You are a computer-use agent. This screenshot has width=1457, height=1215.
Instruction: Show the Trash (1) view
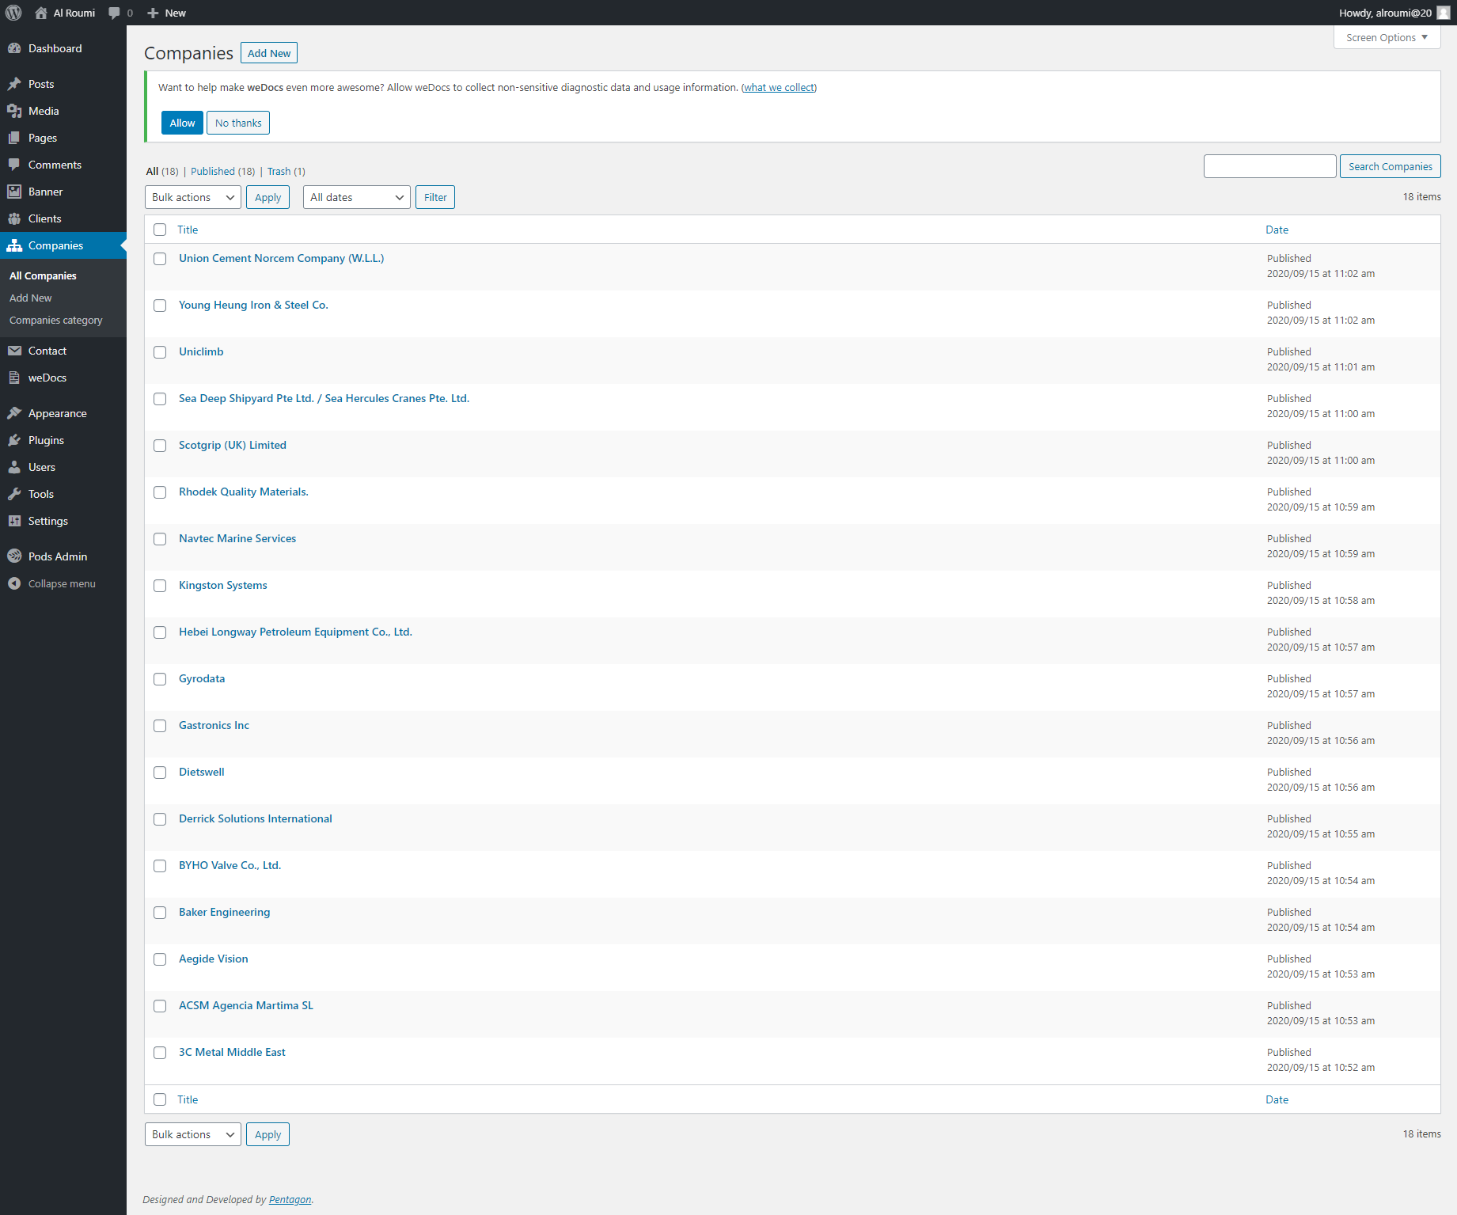click(286, 171)
